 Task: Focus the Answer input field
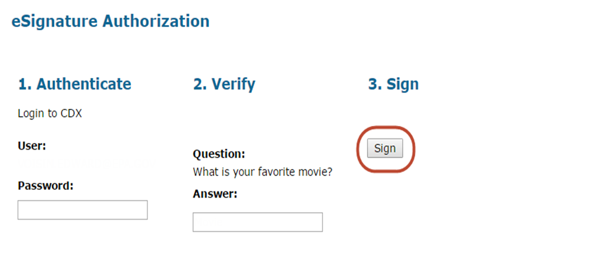[x=258, y=222]
